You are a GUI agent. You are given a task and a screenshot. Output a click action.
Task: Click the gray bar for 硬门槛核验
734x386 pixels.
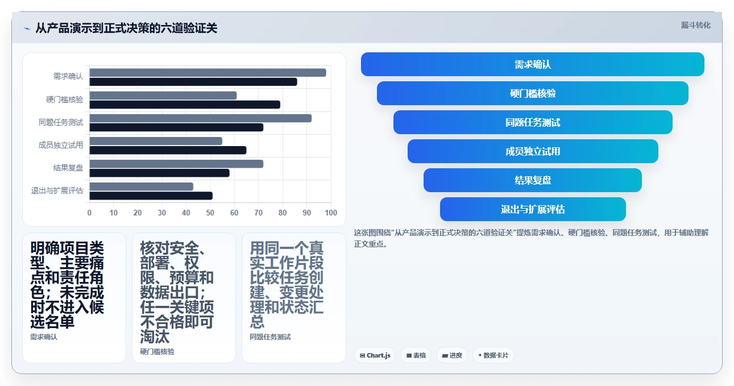pos(163,96)
